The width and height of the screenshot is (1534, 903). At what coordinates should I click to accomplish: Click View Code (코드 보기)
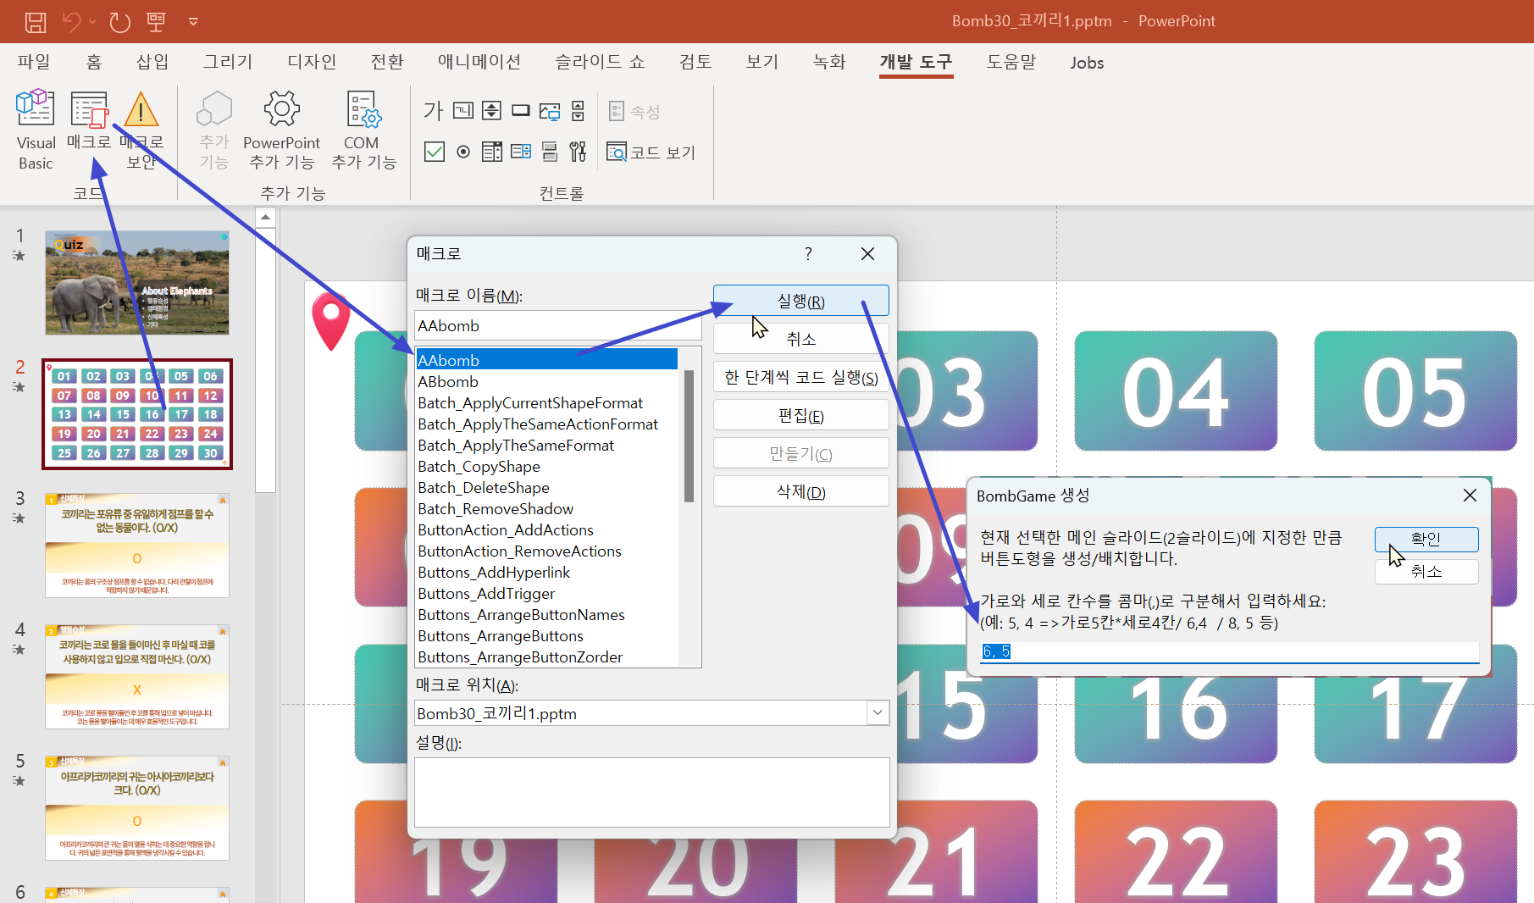651,152
